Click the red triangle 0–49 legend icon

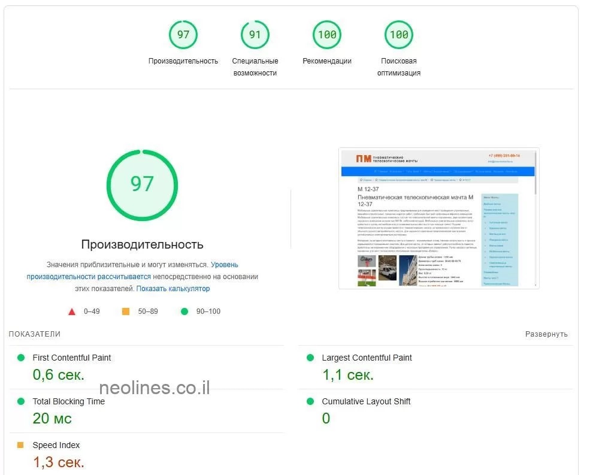(x=71, y=311)
